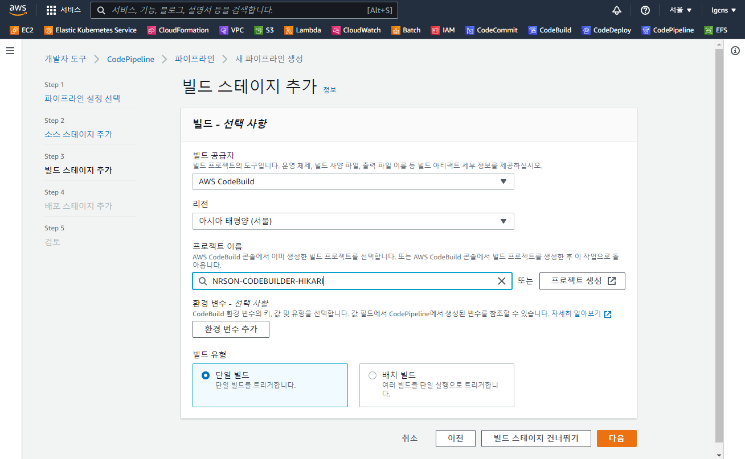Open the Lambda shortcut icon

click(x=289, y=30)
